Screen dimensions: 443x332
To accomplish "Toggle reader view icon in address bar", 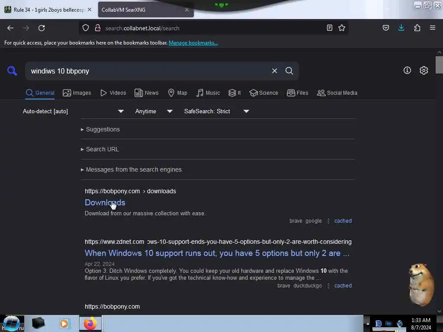I will click(x=329, y=28).
